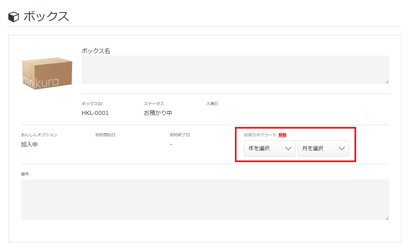
Task: Click the resize handle of the 備考 textarea
Action: tap(387, 218)
